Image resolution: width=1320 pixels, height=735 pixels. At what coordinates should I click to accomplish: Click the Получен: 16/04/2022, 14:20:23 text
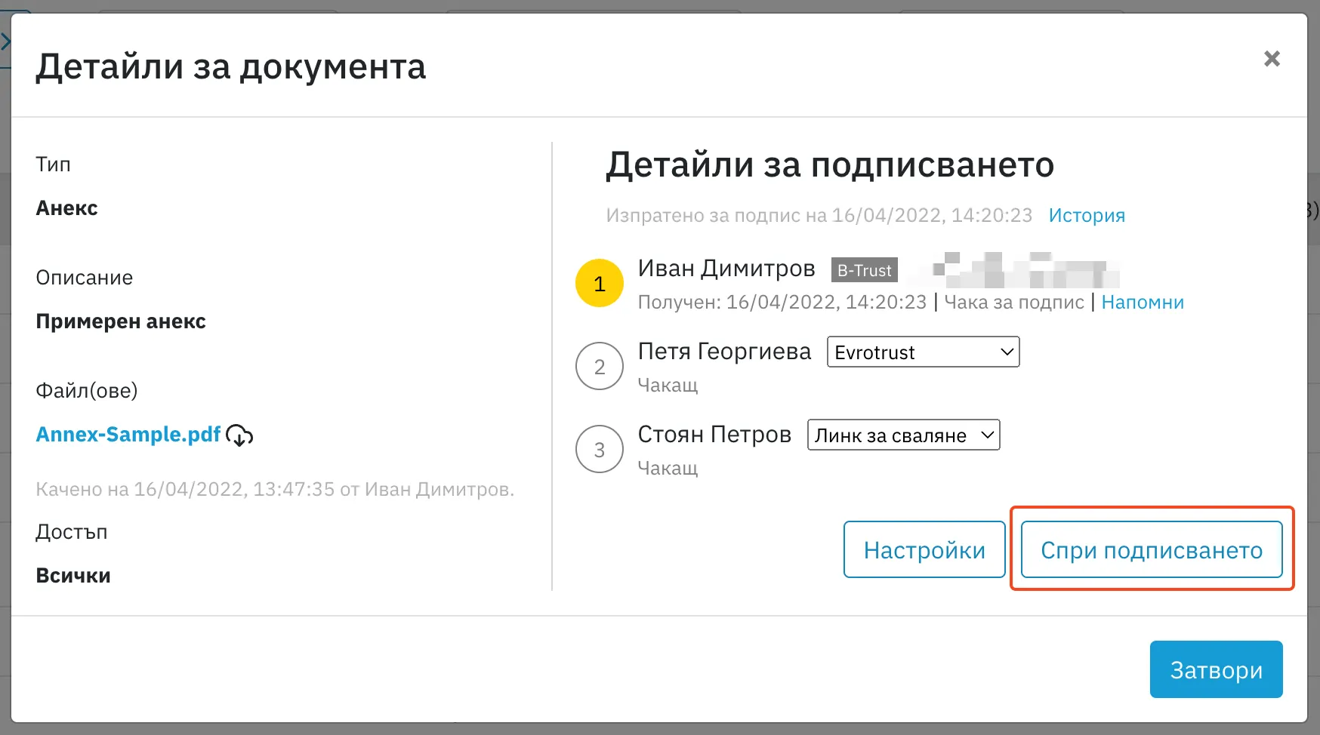click(x=782, y=302)
